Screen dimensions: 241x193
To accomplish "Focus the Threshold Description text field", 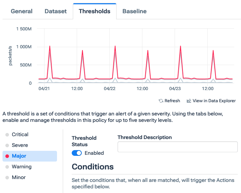I will (x=178, y=147).
